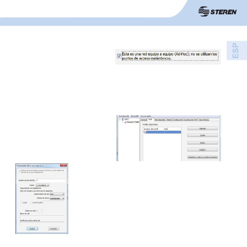
Task: Click the Realtek adapter icon in tree
Action: [x=125, y=122]
